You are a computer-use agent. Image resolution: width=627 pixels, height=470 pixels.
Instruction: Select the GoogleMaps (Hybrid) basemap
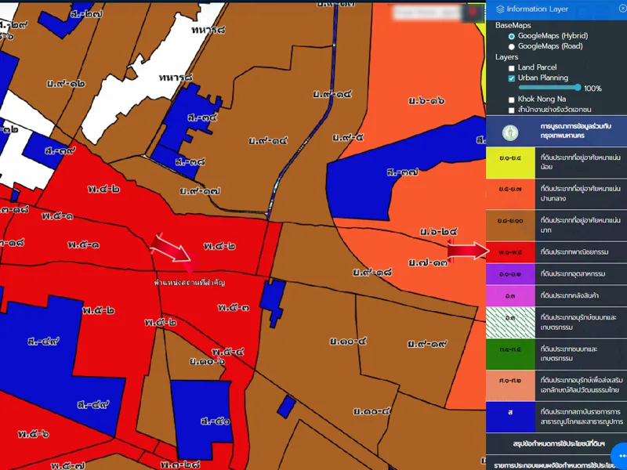click(x=512, y=36)
